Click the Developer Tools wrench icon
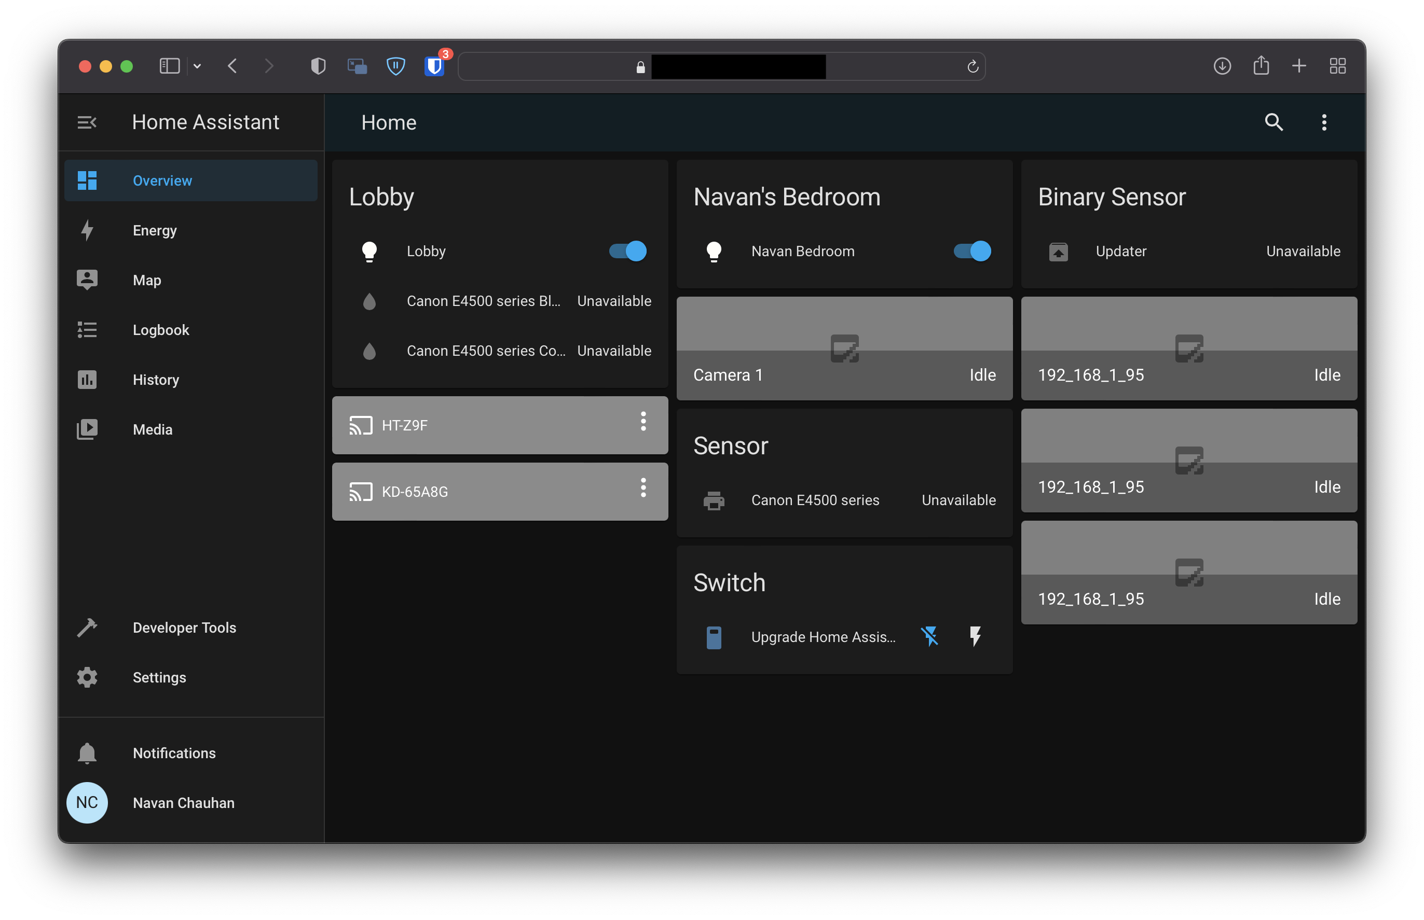Screen dimensions: 1424x920 coord(88,628)
